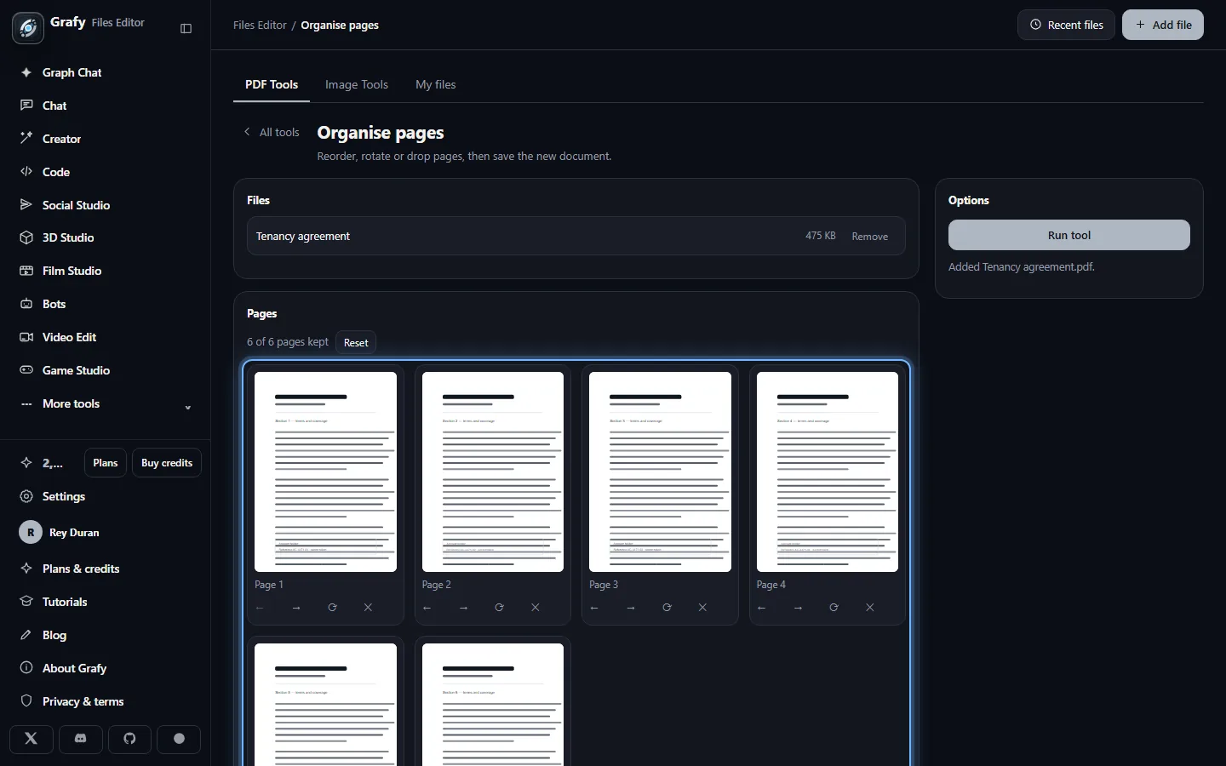Click the round theme button in sidebar footer
1226x766 pixels.
click(x=179, y=739)
